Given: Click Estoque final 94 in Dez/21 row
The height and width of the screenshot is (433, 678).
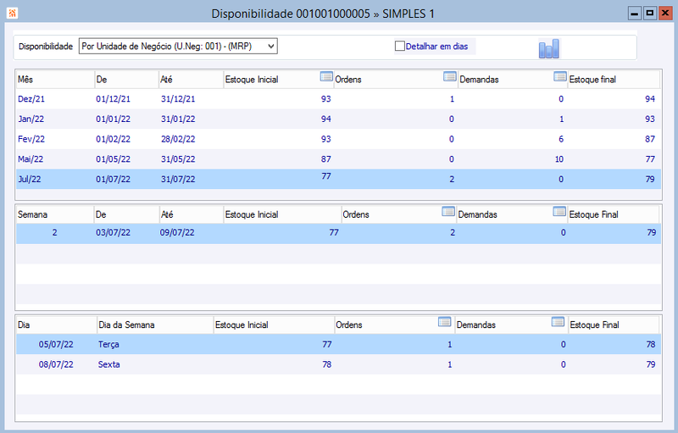Looking at the screenshot, I should click(650, 99).
